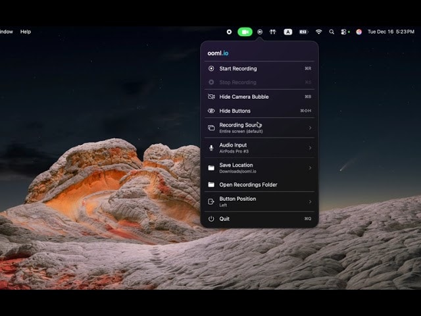Screen dimensions: 421x316
Task: Click the Wi-Fi icon in menu bar
Action: (x=319, y=32)
